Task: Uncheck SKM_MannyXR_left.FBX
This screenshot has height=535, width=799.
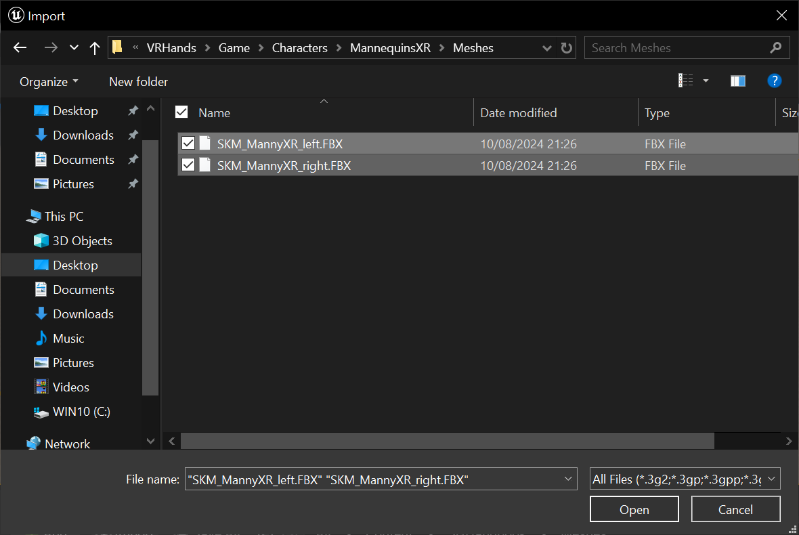Action: pos(188,144)
